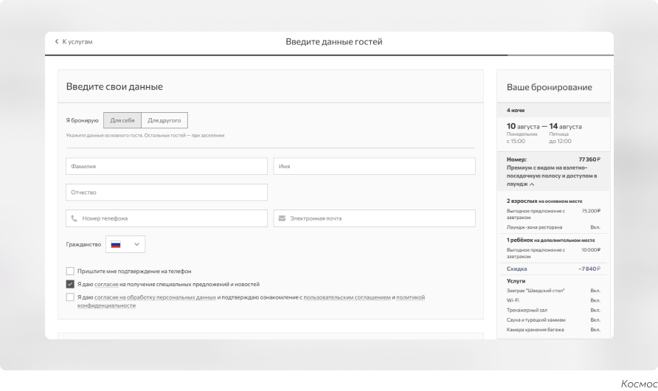This screenshot has width=658, height=391.
Task: Click the check-out date 14 августа
Action: [x=565, y=126]
